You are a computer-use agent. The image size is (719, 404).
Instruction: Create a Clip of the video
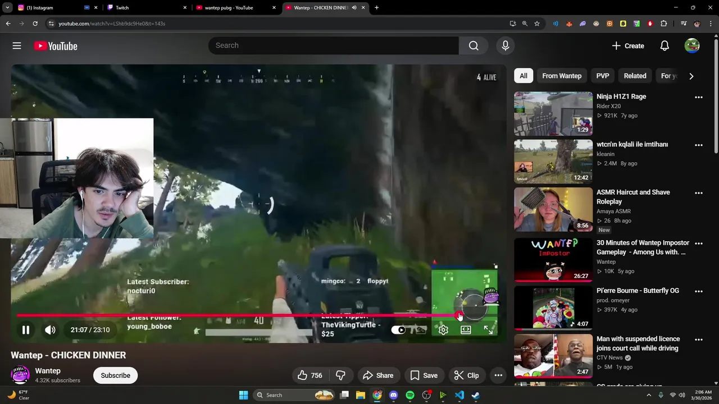(466, 375)
